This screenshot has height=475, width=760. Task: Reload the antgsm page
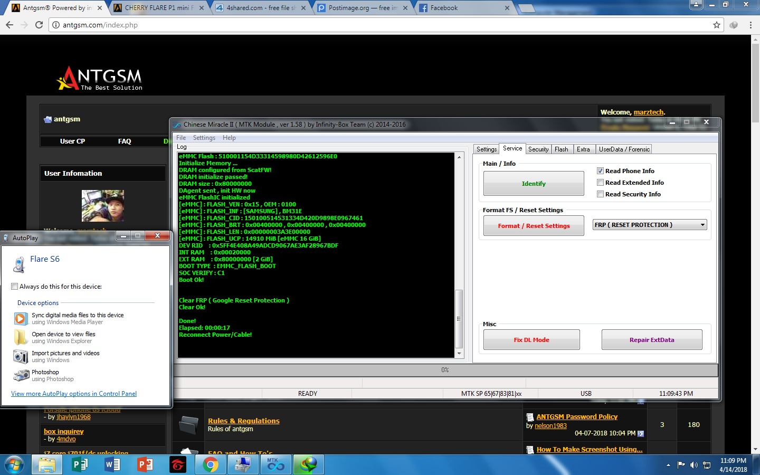(x=39, y=25)
